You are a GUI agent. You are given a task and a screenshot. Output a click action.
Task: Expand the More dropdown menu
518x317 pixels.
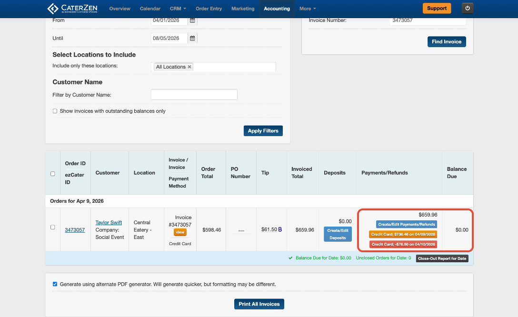tap(308, 9)
